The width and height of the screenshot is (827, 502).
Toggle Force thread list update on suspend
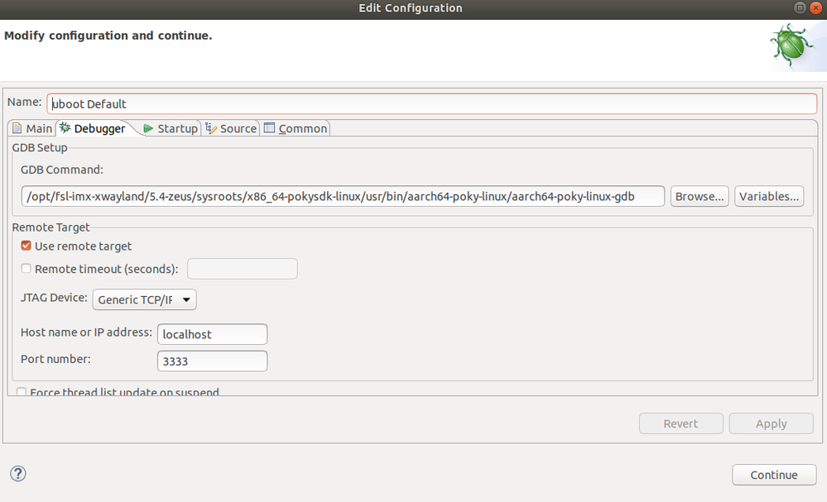pos(22,392)
